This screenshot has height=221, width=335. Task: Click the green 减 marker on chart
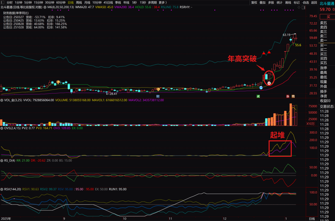pos(258,96)
